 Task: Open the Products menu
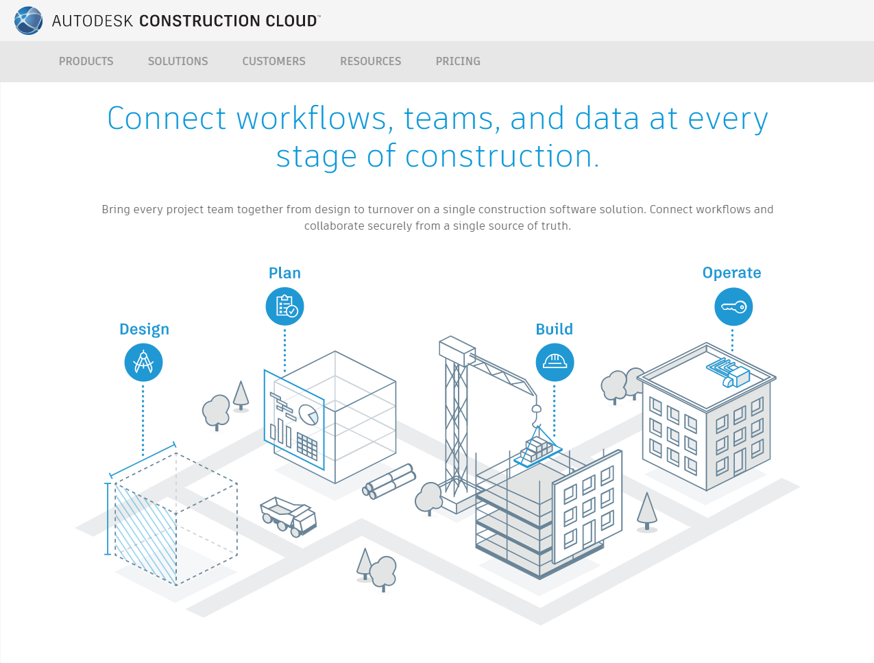click(x=86, y=61)
